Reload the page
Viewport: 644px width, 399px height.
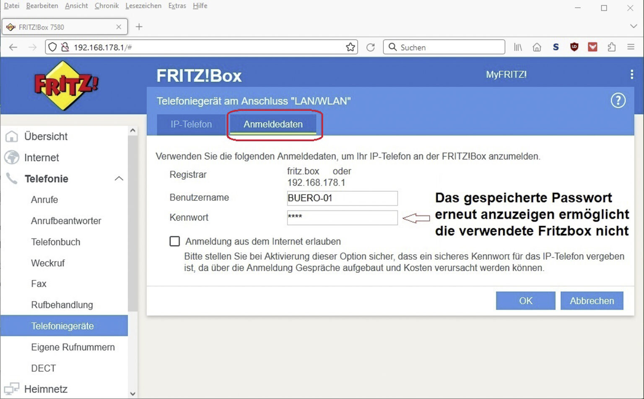pyautogui.click(x=371, y=47)
